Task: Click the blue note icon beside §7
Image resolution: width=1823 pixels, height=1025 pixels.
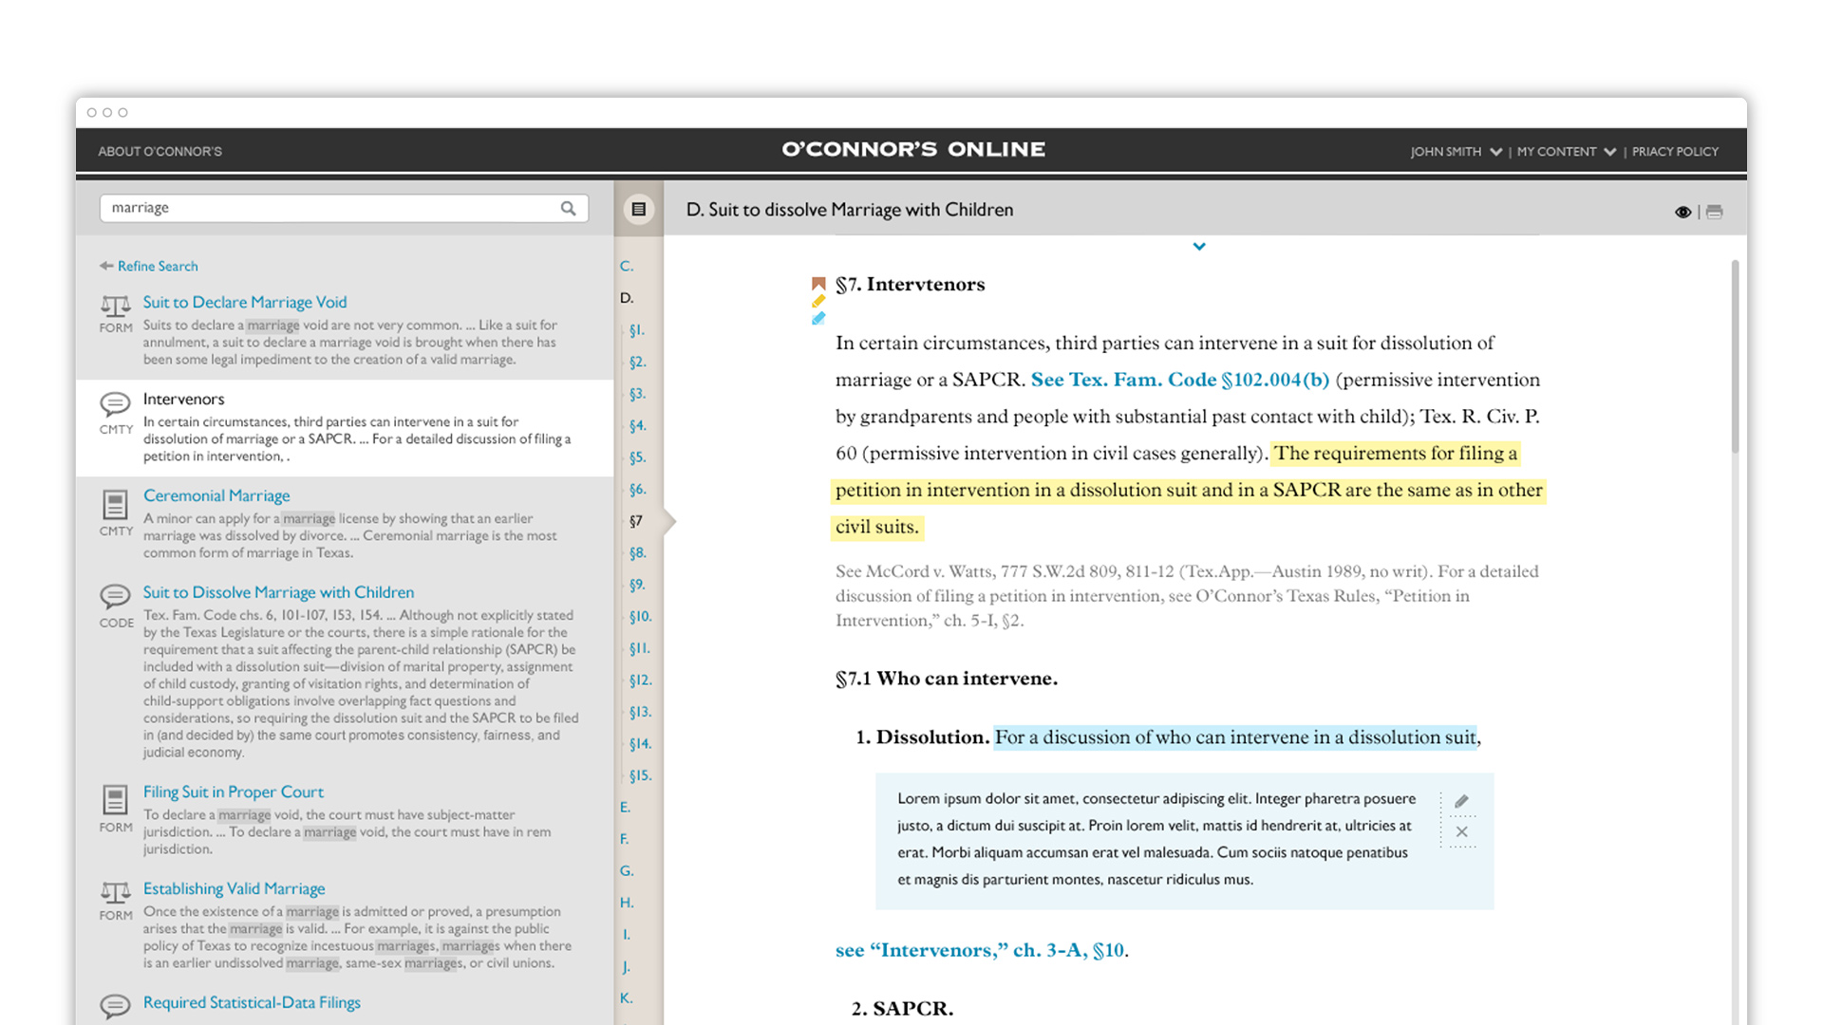Action: point(818,319)
